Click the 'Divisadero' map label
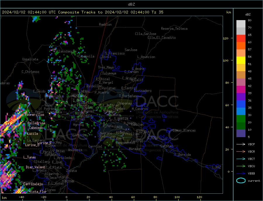Viewport: 263px width, 201px height. pos(143,91)
